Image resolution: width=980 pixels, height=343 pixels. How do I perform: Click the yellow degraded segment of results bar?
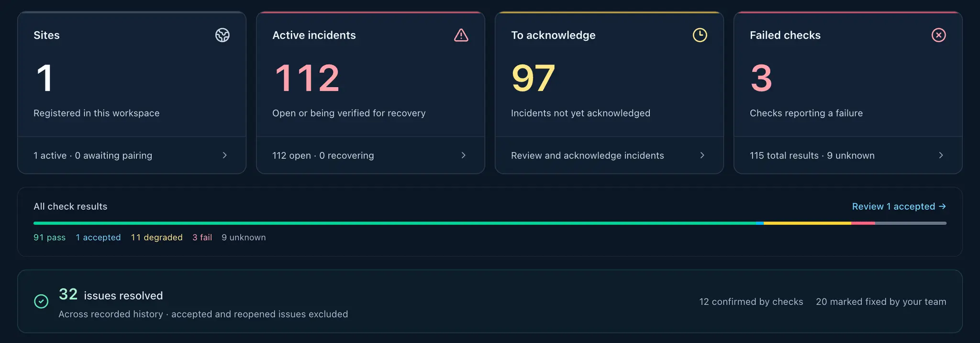click(807, 223)
